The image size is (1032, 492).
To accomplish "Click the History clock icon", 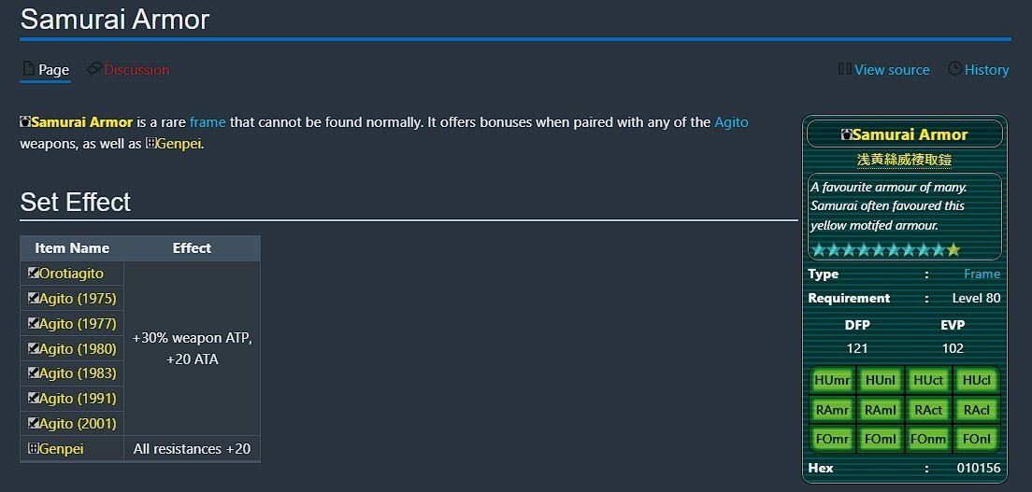I will tap(954, 69).
